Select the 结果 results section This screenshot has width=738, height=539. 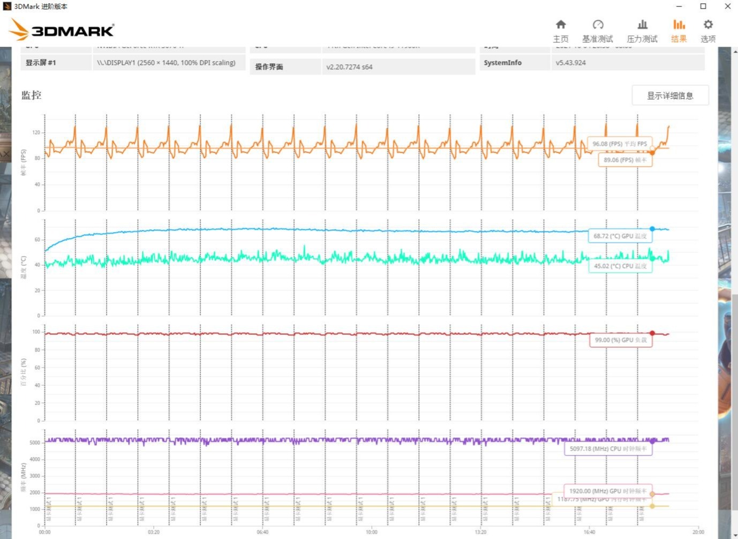click(679, 31)
